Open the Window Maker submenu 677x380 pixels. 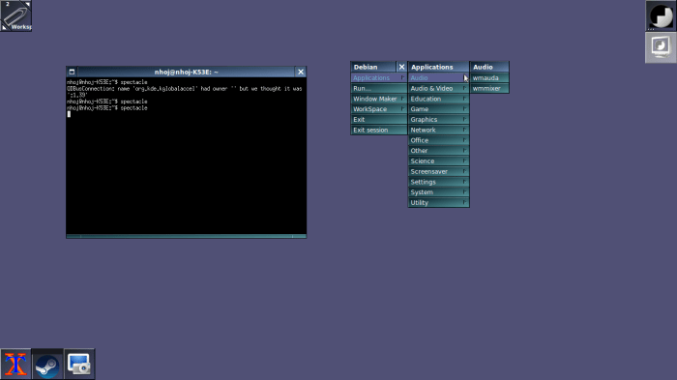pos(379,99)
